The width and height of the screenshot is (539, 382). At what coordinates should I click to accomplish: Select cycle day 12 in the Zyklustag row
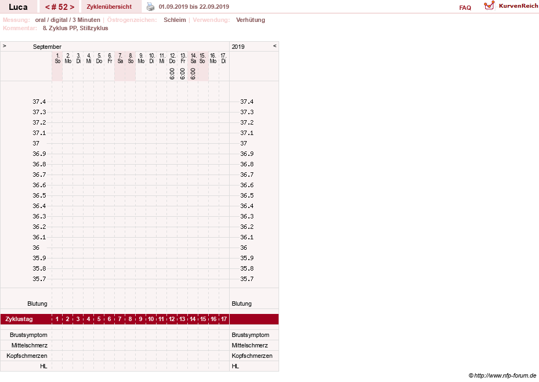point(172,319)
